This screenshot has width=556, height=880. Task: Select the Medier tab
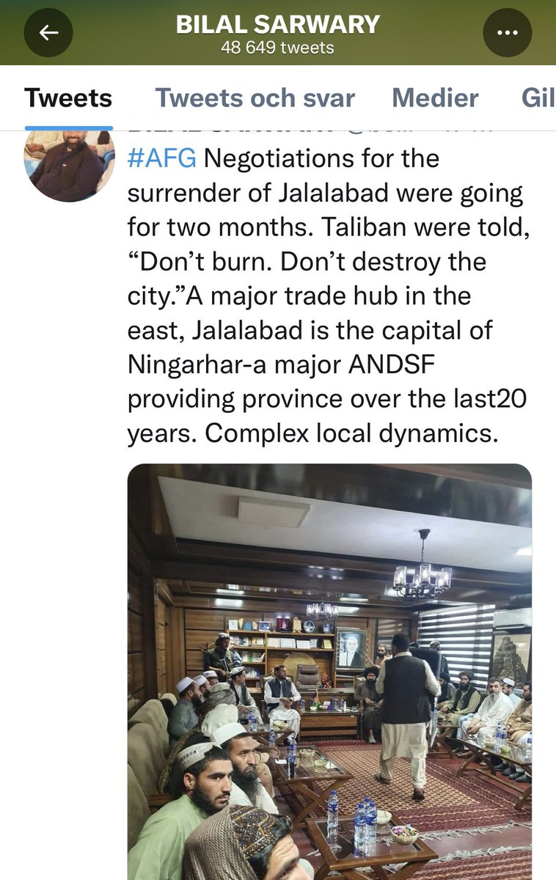435,98
